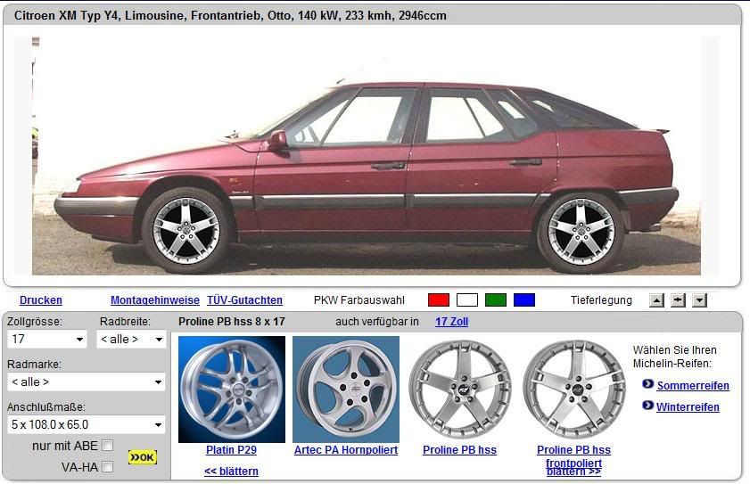Click the yellow OK button

pyautogui.click(x=143, y=457)
